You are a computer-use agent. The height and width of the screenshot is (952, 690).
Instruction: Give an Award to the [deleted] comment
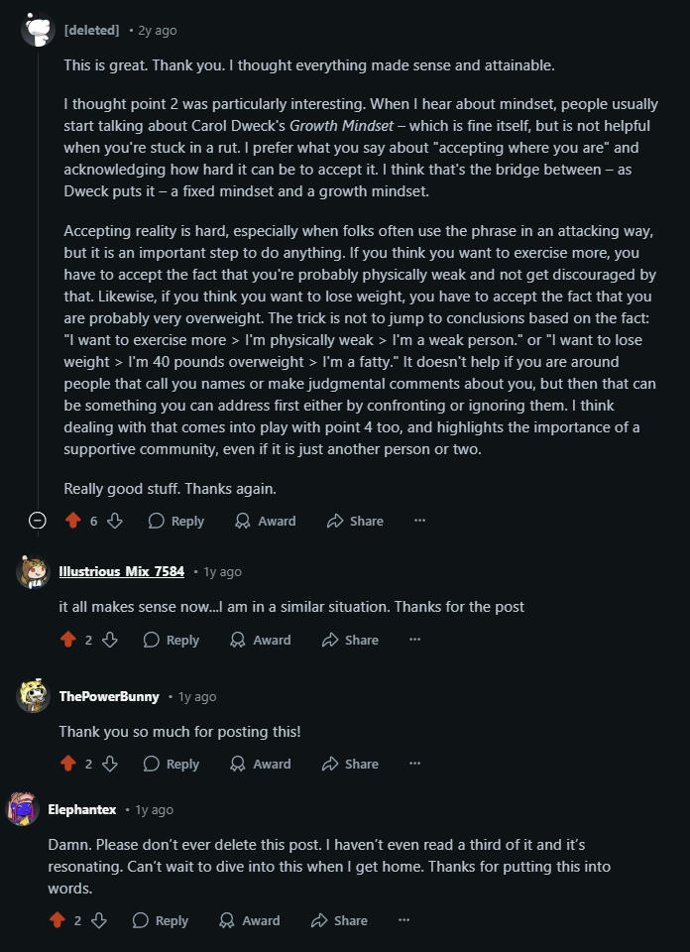pyautogui.click(x=265, y=521)
